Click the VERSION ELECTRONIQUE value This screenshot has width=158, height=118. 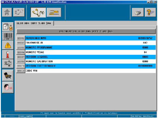click(145, 66)
